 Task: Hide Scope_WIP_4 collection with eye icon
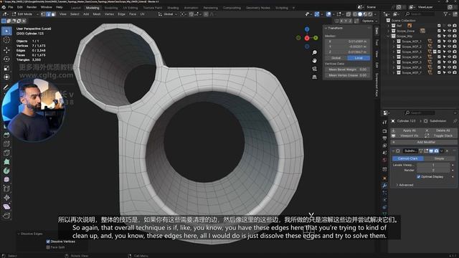pyautogui.click(x=450, y=57)
